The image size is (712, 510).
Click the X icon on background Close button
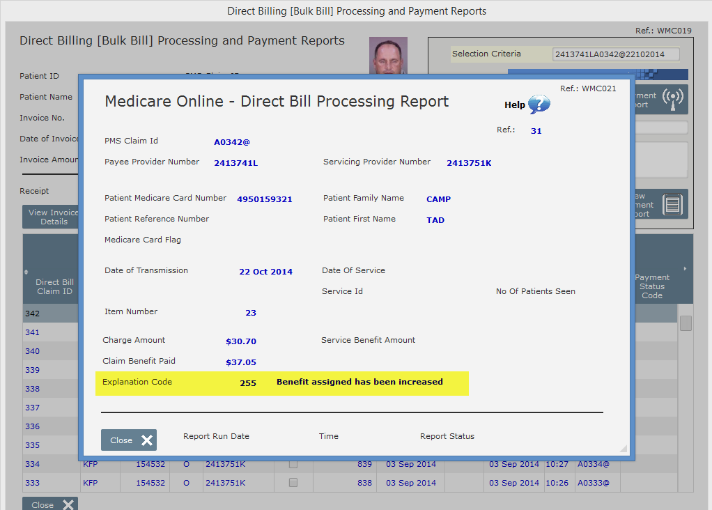[x=68, y=504]
